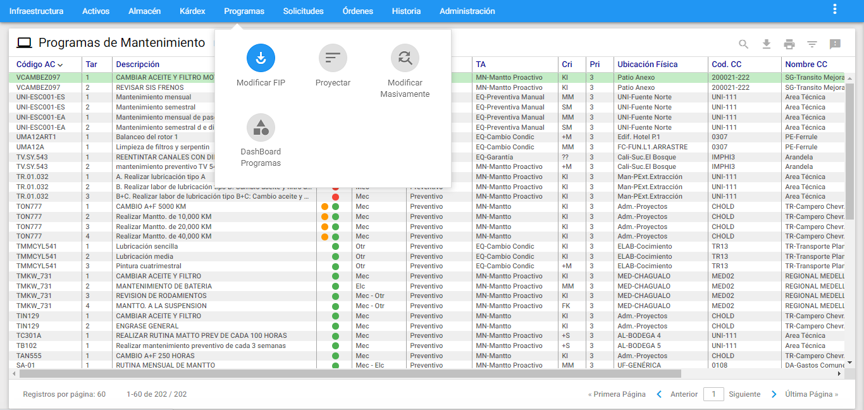The height and width of the screenshot is (410, 864).
Task: Select row MANTENIMIENTO DE BATERIA
Action: 428,286
